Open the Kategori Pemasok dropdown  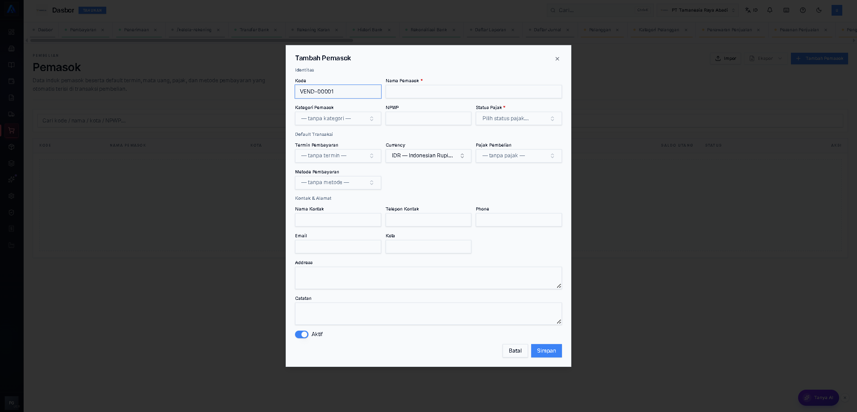338,118
